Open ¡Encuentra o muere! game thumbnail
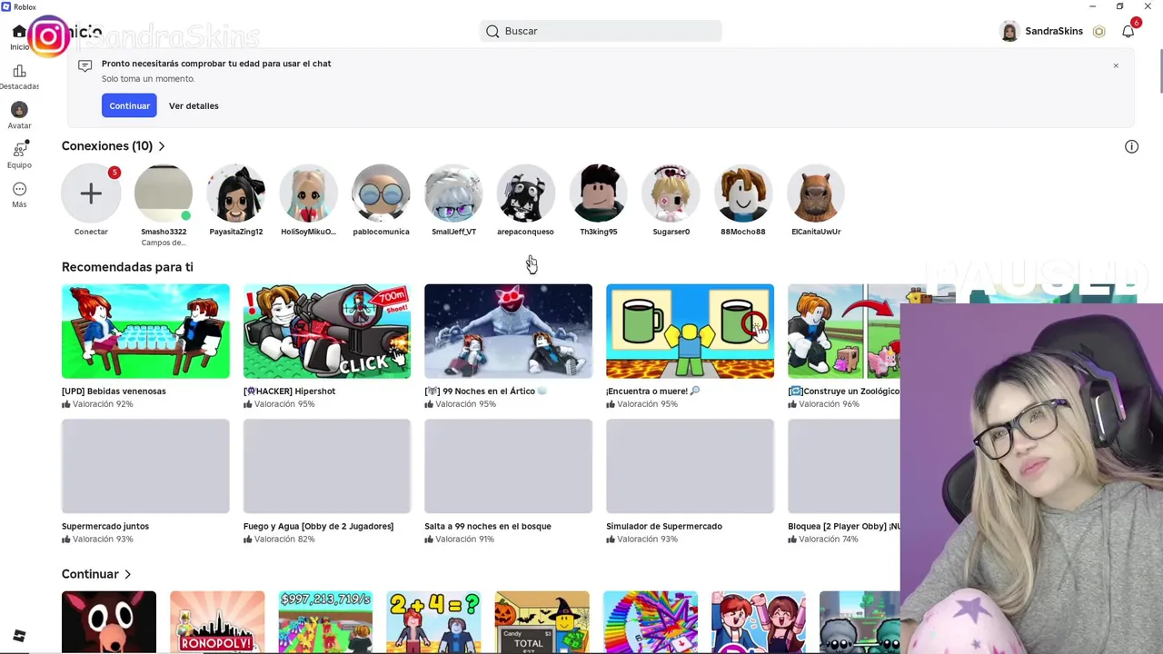Screen dimensions: 1163x654 (690, 331)
